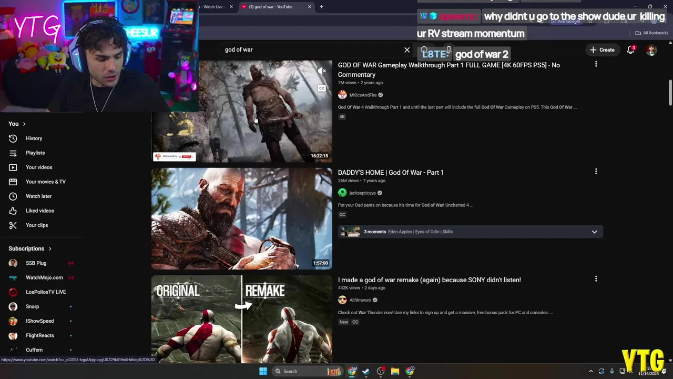The width and height of the screenshot is (673, 379).
Task: Clear the search box with X
Action: click(x=407, y=49)
